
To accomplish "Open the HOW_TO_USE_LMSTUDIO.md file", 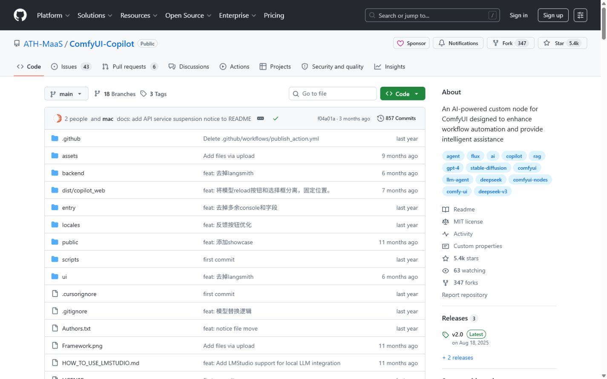I will point(101,363).
